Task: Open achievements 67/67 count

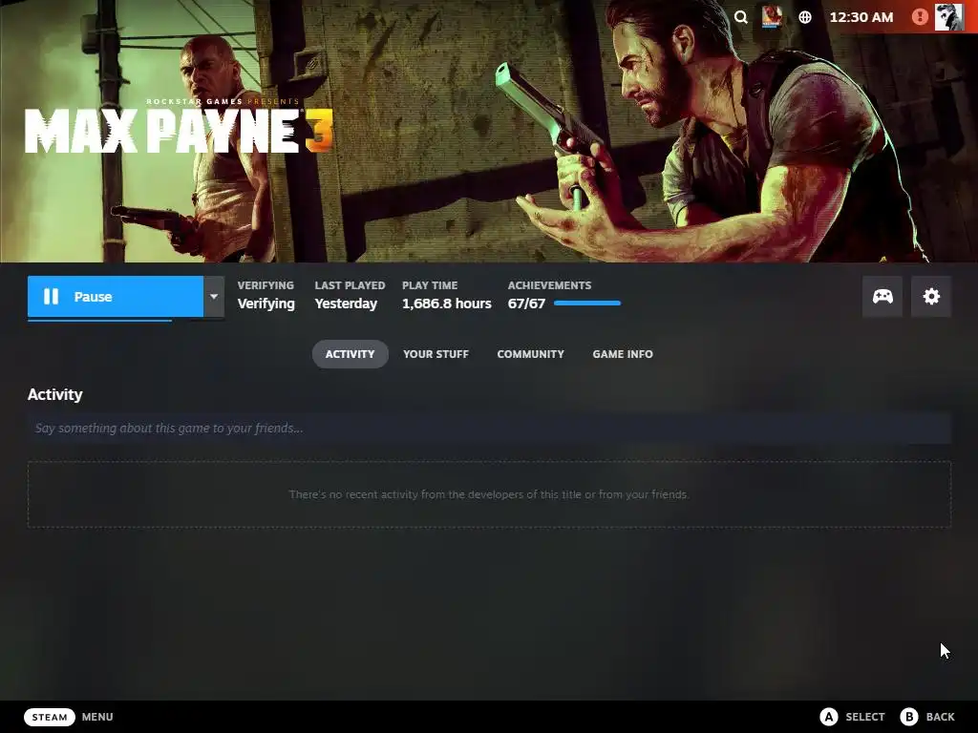Action: (x=526, y=304)
